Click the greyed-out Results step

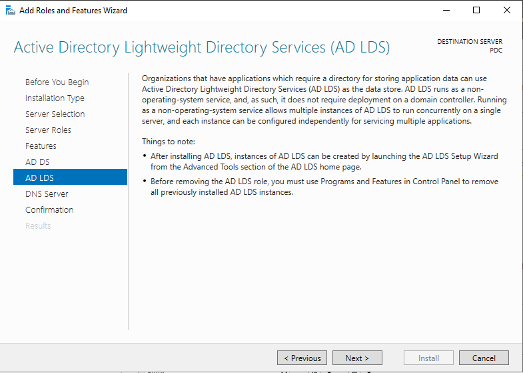coord(38,226)
